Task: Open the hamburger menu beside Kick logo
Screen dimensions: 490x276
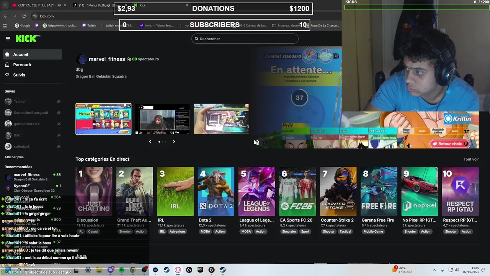Action: (x=8, y=39)
